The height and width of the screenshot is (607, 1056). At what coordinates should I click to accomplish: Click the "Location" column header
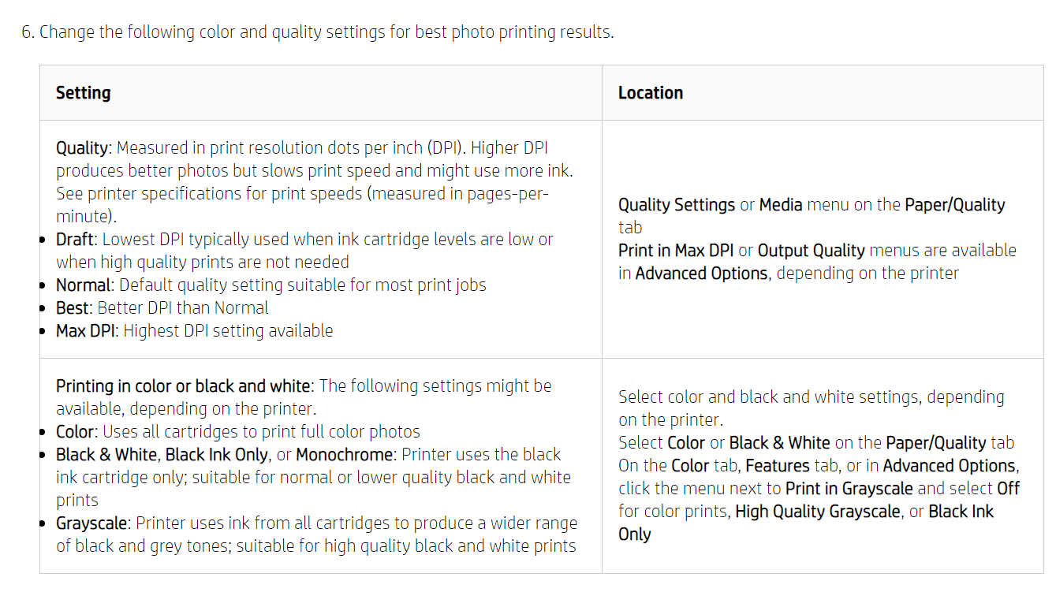pos(650,93)
